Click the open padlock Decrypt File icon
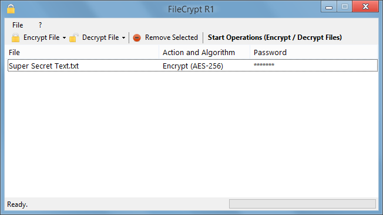This screenshot has height=215, width=383. (x=73, y=37)
